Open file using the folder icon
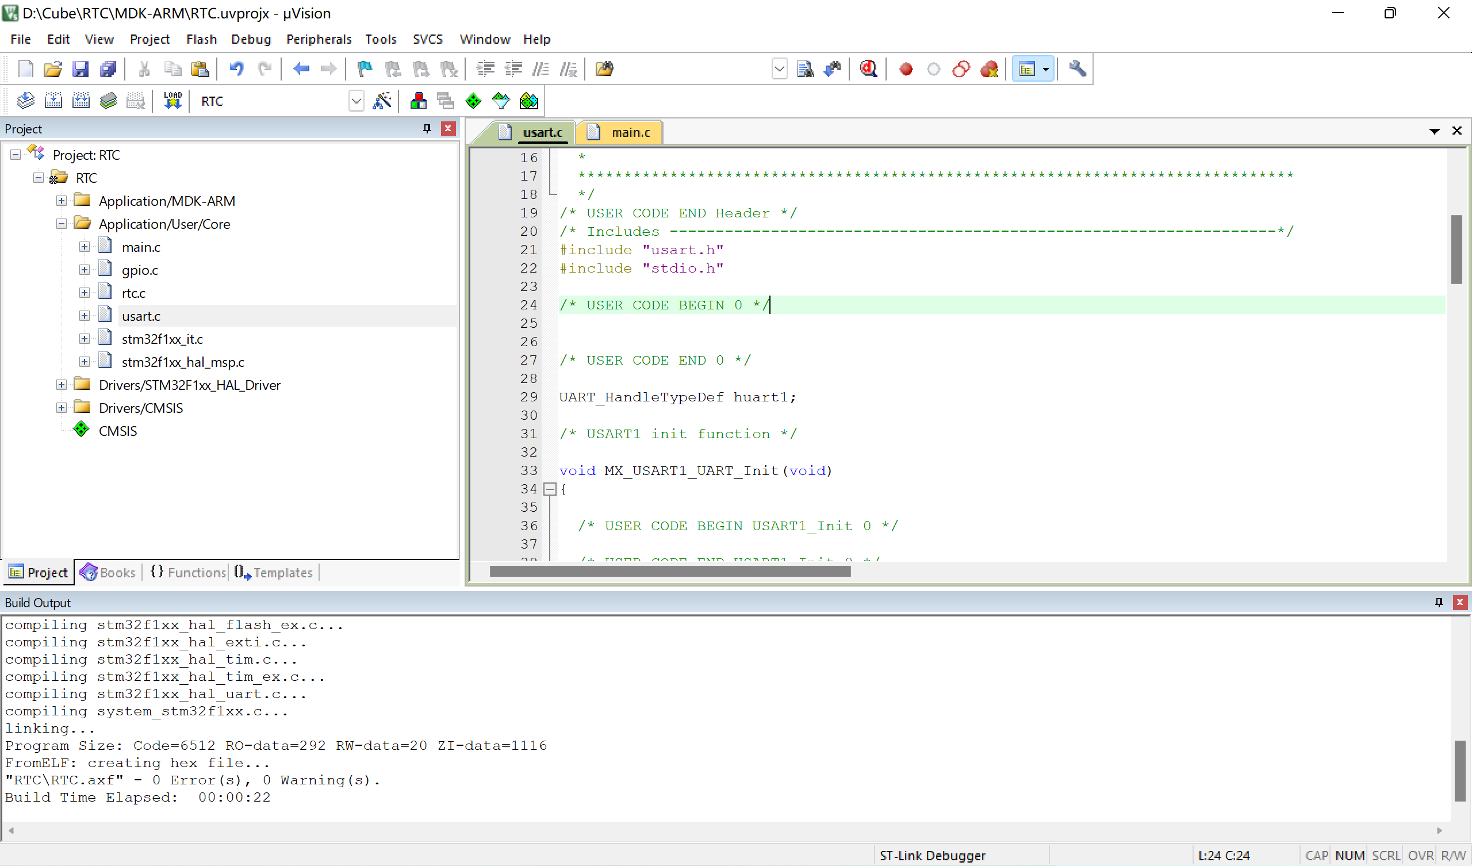 pos(52,69)
